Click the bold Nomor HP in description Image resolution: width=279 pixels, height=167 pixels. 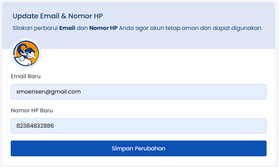(x=103, y=28)
